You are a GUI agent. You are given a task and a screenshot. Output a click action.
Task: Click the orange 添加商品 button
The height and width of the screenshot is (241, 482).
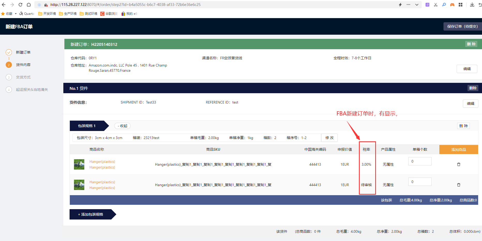pyautogui.click(x=458, y=150)
